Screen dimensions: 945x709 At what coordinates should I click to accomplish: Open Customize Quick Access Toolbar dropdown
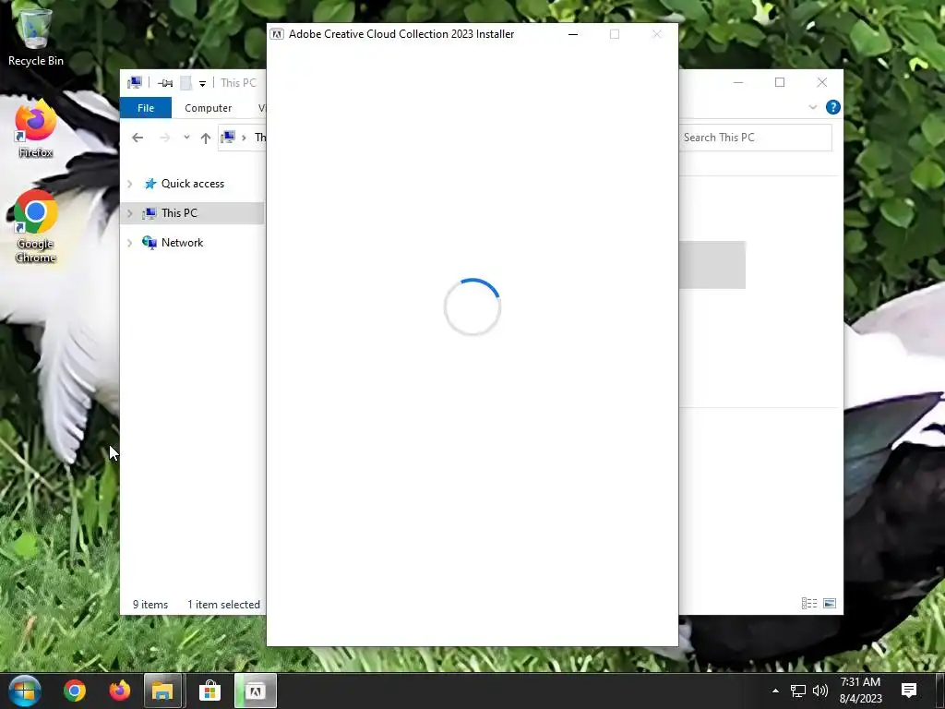pos(202,83)
